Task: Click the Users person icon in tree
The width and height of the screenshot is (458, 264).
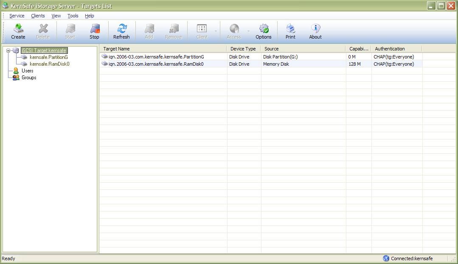Action: (16, 71)
